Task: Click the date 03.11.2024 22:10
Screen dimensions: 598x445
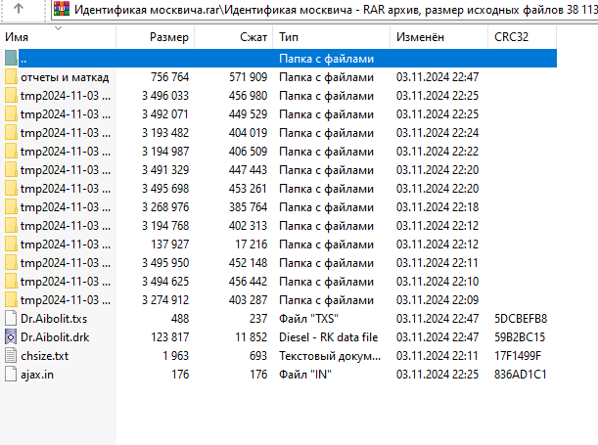Action: click(437, 282)
